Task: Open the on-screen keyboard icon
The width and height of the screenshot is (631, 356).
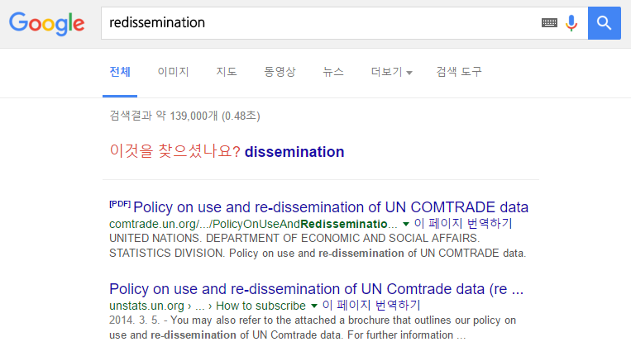Action: (x=549, y=23)
